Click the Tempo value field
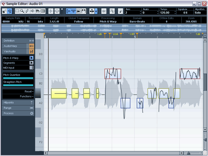Screen dimensions: 208x156 pyautogui.click(x=168, y=13)
